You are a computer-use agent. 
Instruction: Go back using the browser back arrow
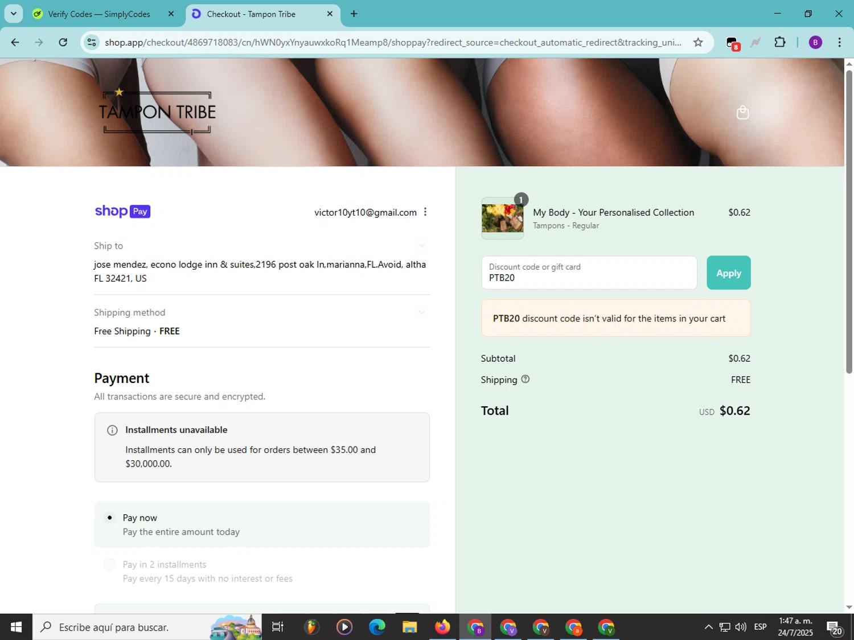pos(15,42)
